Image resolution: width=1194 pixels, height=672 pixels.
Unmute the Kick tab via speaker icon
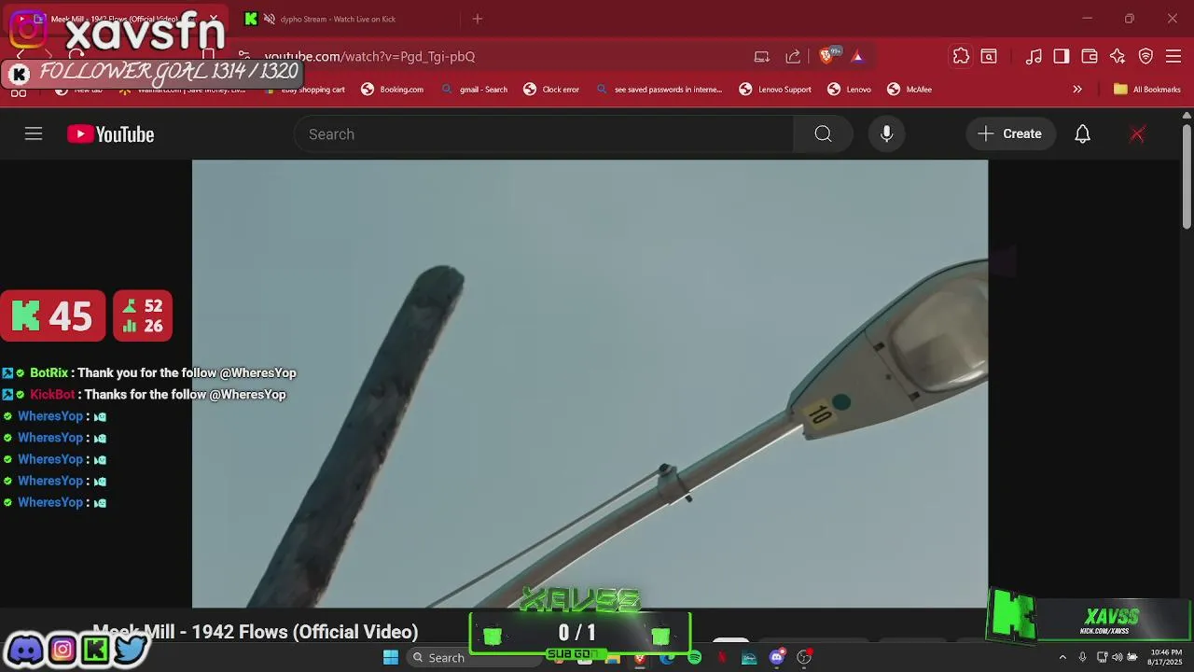pyautogui.click(x=269, y=19)
